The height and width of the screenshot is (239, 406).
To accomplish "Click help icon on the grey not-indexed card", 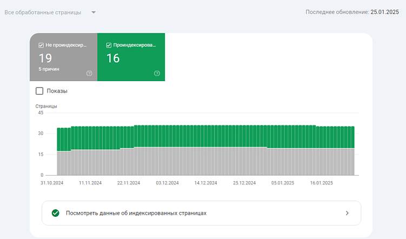I will (x=89, y=73).
